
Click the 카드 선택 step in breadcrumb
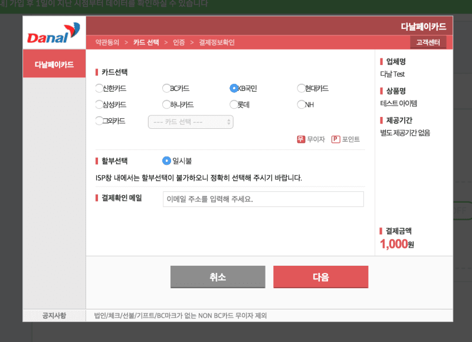tap(146, 42)
